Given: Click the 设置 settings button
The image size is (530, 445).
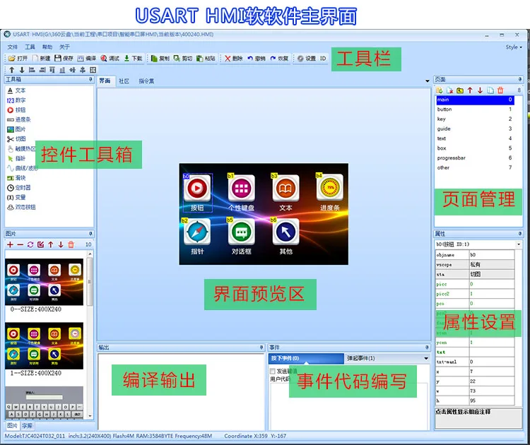Looking at the screenshot, I should pyautogui.click(x=307, y=59).
